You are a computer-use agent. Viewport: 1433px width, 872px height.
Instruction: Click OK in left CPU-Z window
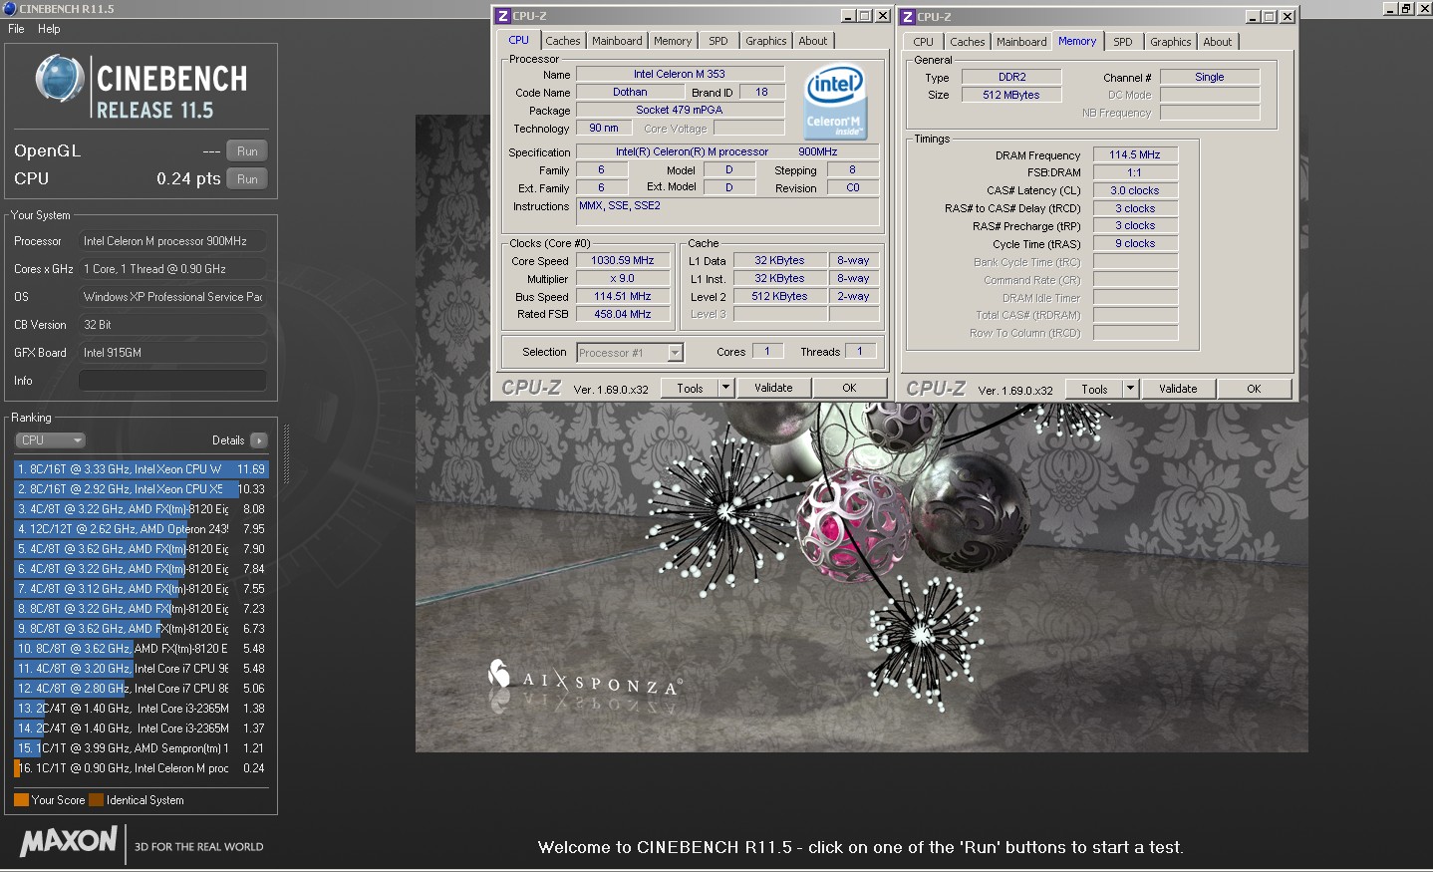click(849, 389)
